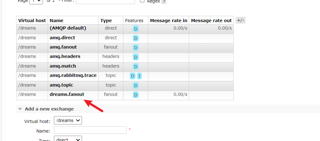Open the exchange Type dropdown

pyautogui.click(x=68, y=139)
